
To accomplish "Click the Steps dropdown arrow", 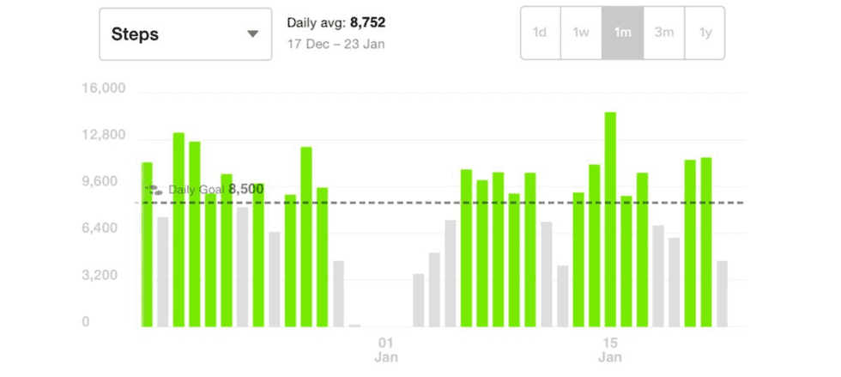I will (252, 34).
